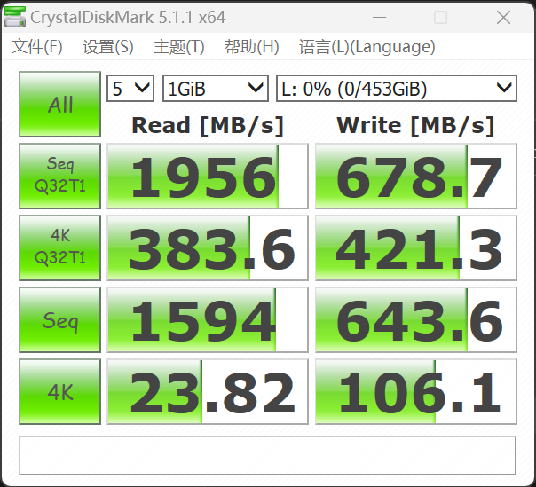Click the Seq Q32T1 read result 1956
Screen dimensions: 536x487
[208, 176]
